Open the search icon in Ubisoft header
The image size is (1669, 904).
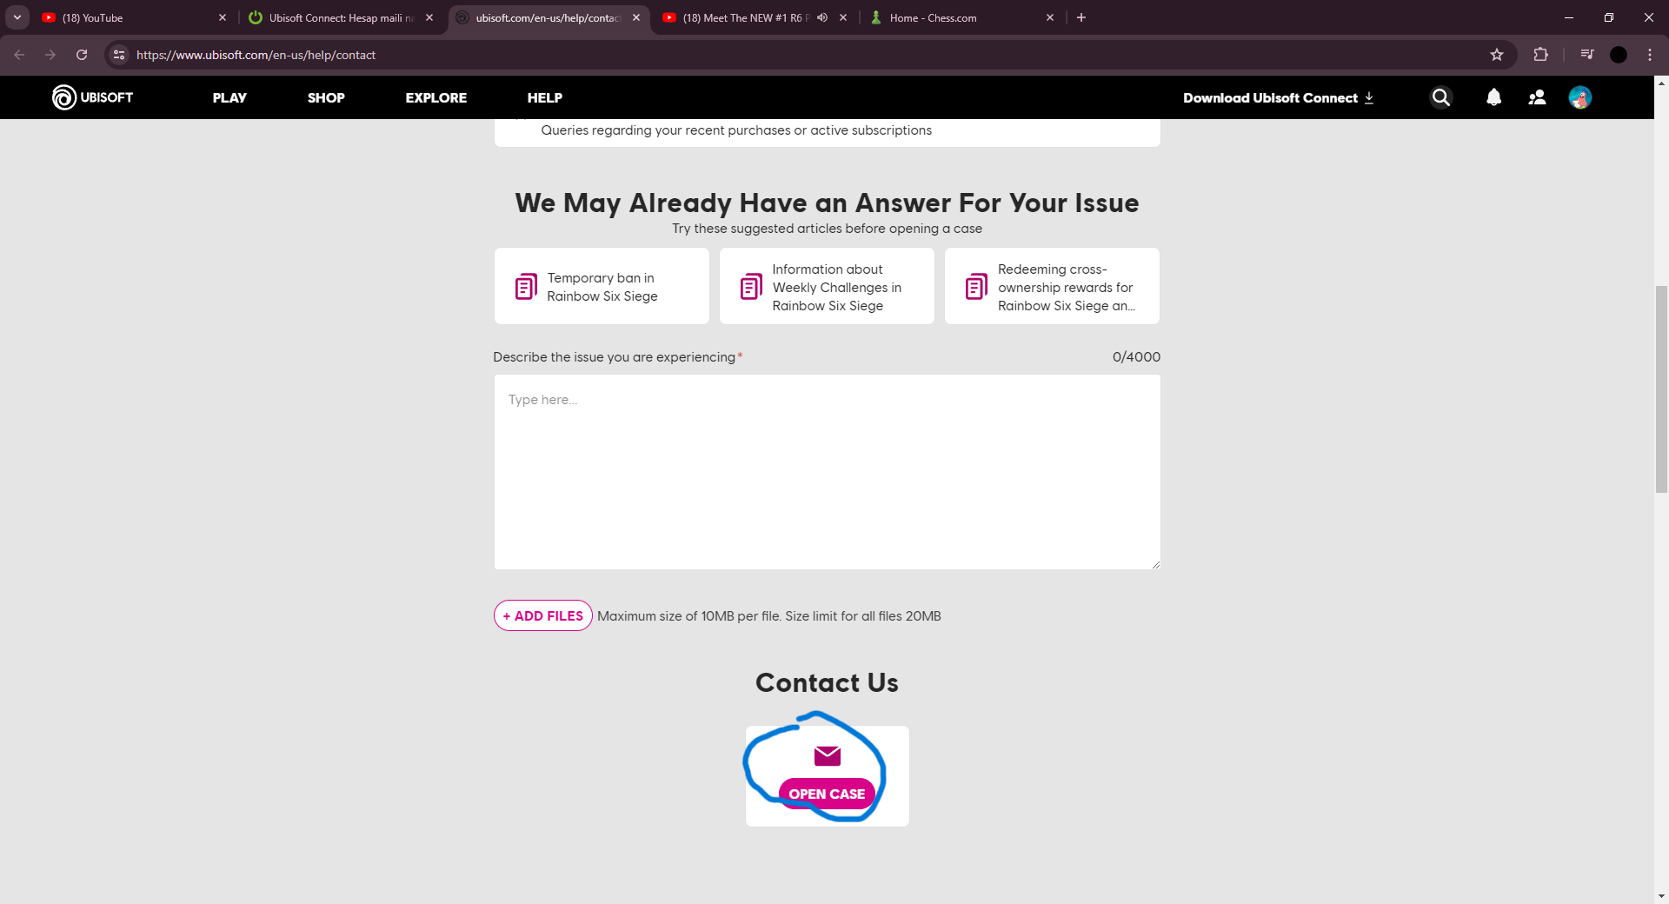point(1440,97)
